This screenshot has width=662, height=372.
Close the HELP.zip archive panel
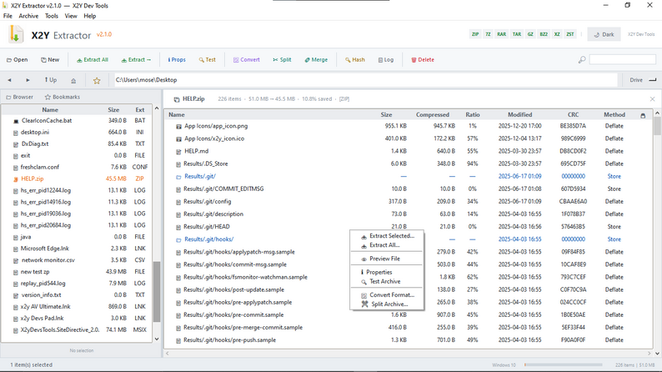(x=652, y=98)
